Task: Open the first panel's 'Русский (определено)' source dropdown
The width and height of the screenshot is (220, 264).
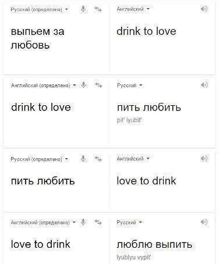Action: [x=40, y=9]
